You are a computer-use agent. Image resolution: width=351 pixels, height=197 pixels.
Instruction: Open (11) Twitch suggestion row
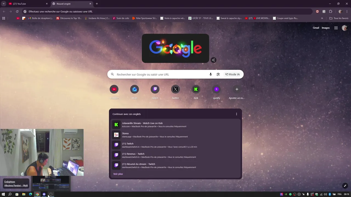tap(175, 145)
